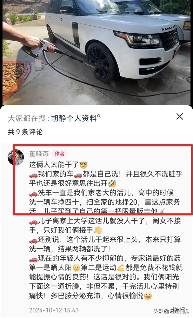Tap the flexed arm emoji after 运动
This screenshot has width=193, height=318.
121,267
